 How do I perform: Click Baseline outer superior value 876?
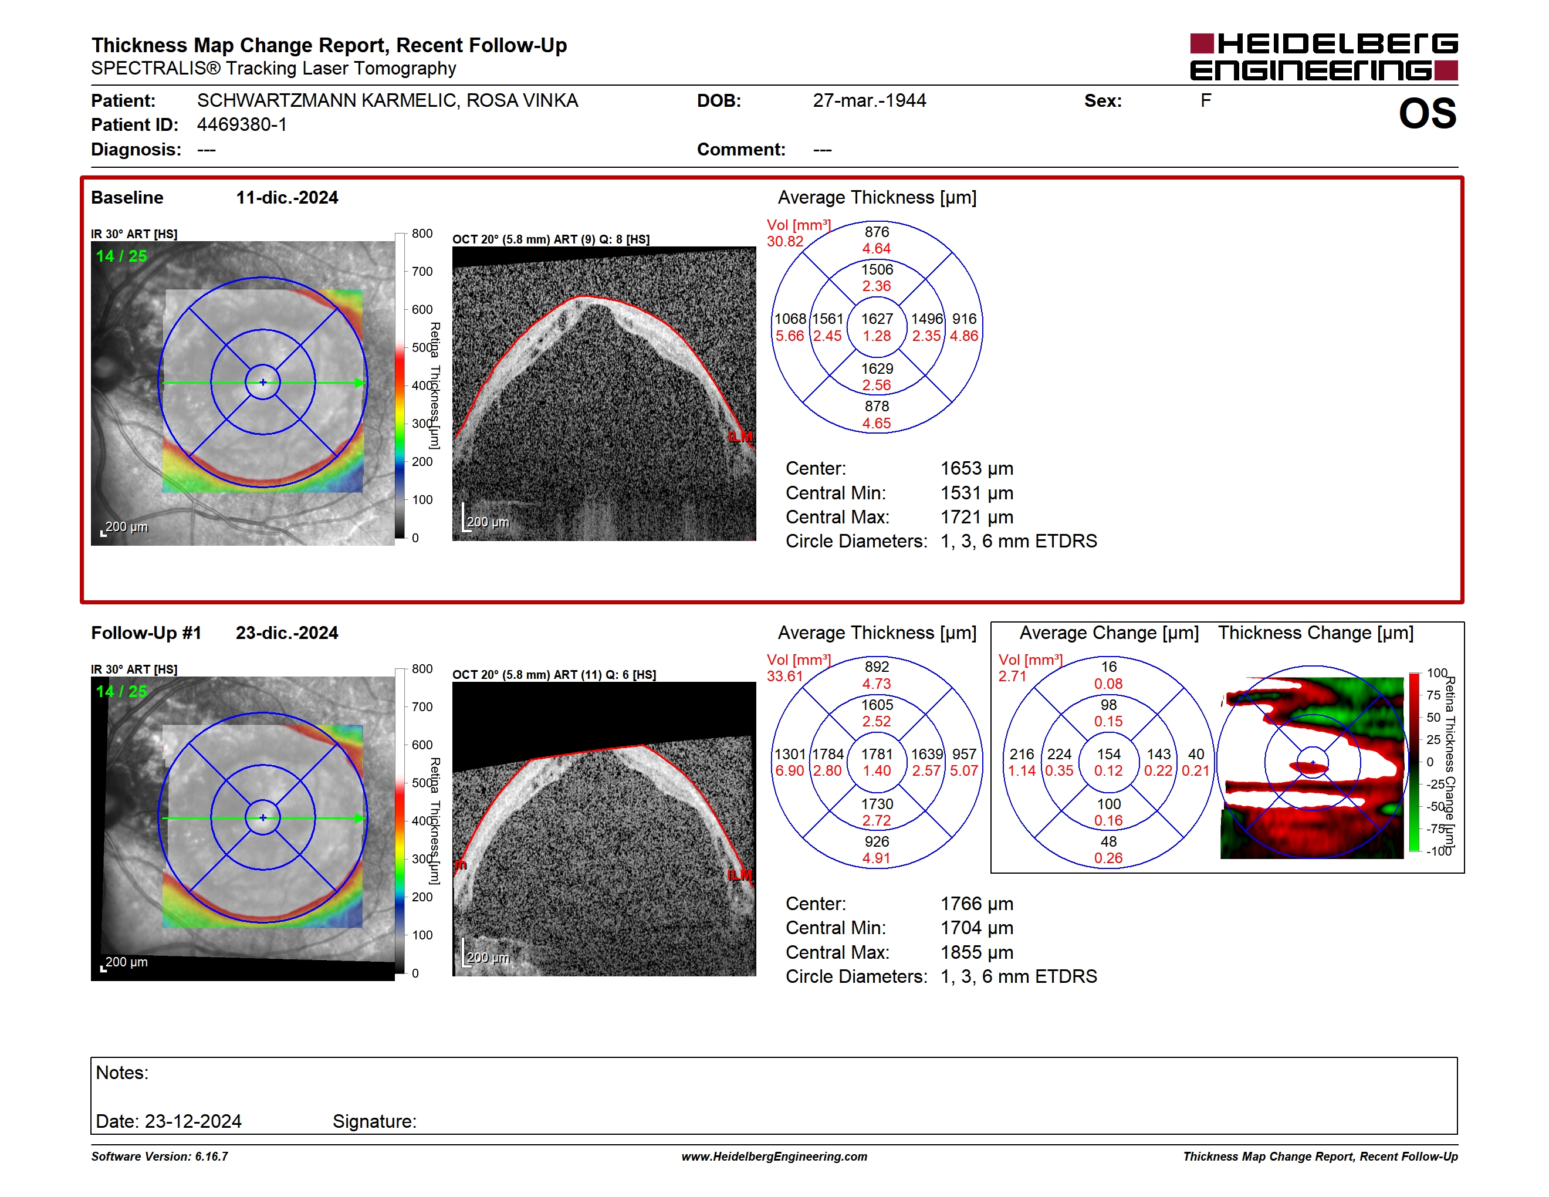[877, 232]
